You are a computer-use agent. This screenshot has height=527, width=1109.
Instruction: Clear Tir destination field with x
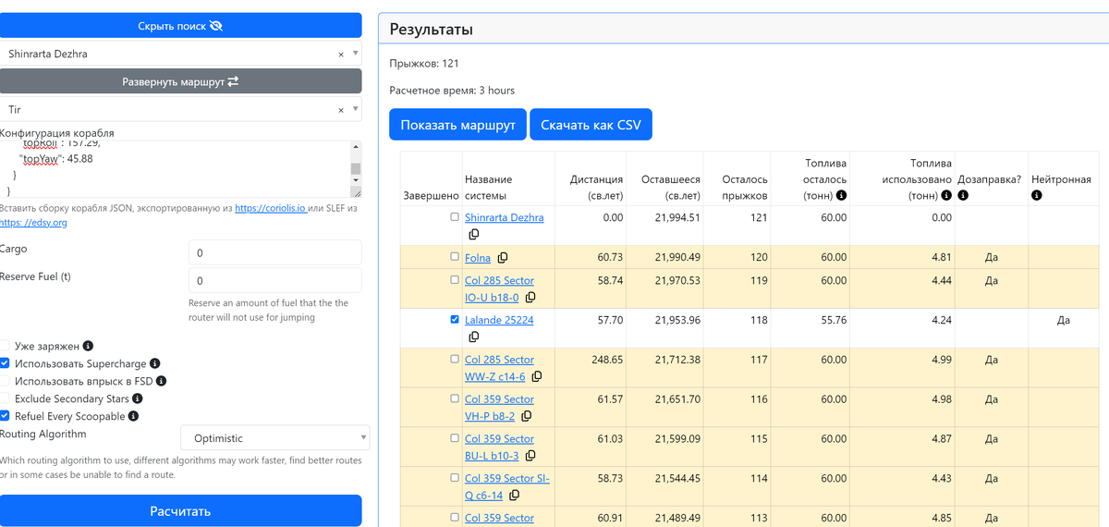341,110
